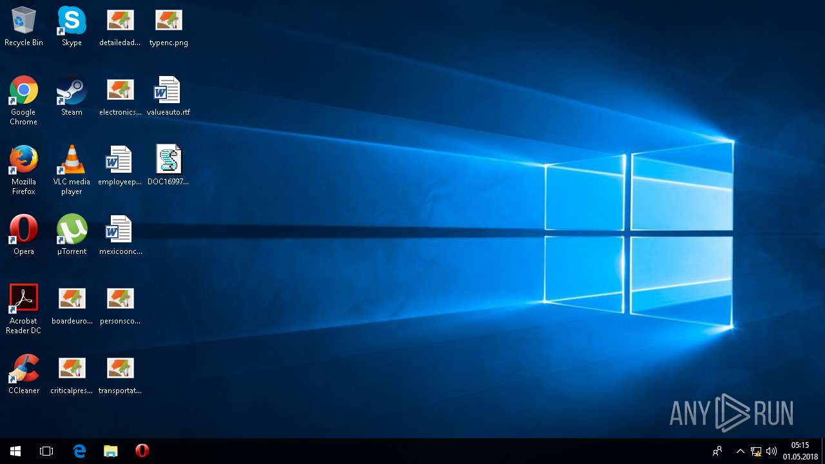The width and height of the screenshot is (825, 464).
Task: Open File Explorer from taskbar
Action: click(x=111, y=451)
